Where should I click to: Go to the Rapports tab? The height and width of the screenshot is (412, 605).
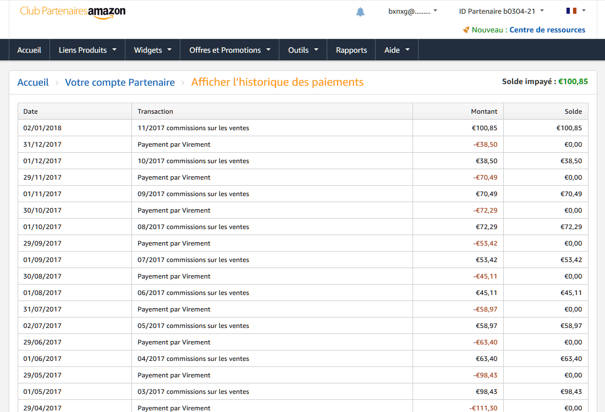[x=351, y=50]
